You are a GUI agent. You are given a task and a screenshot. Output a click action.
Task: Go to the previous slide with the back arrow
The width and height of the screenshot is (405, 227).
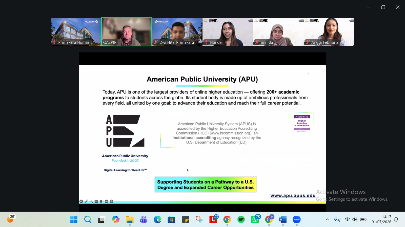pyautogui.click(x=81, y=201)
